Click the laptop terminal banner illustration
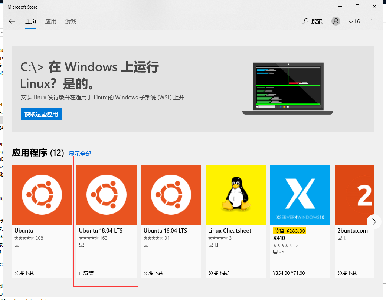The width and height of the screenshot is (386, 300). coord(288,88)
